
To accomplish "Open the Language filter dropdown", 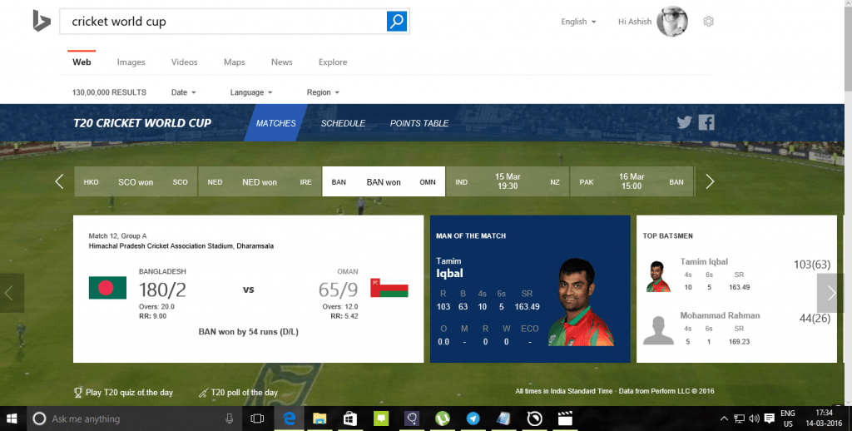I will tap(251, 92).
